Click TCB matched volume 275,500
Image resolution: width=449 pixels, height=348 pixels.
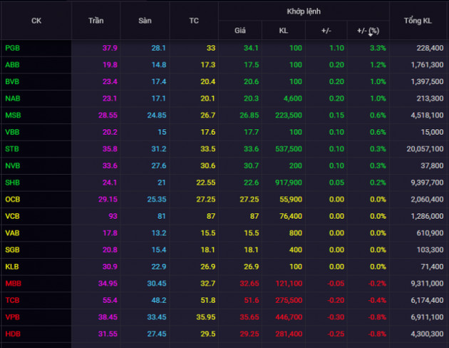pyautogui.click(x=289, y=300)
